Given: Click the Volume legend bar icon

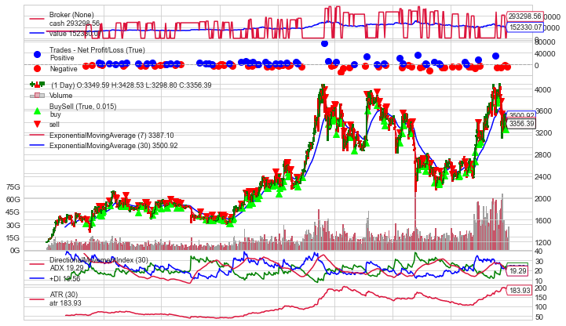Looking at the screenshot, I should click(37, 96).
